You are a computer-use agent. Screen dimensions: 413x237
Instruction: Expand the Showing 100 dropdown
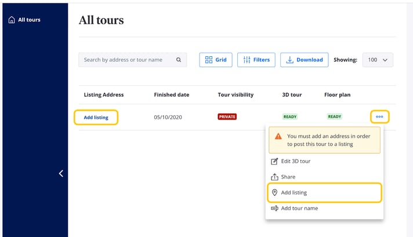click(x=378, y=60)
